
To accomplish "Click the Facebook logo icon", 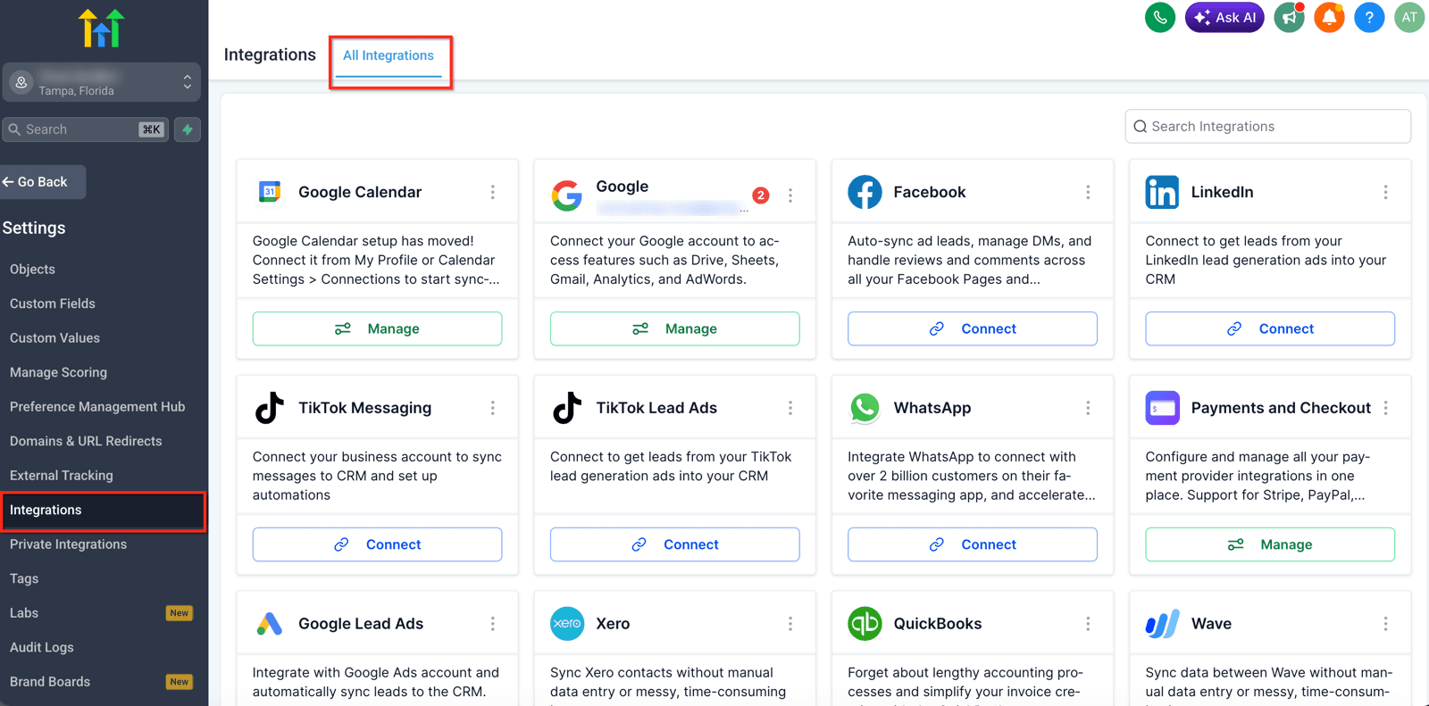I will [865, 192].
